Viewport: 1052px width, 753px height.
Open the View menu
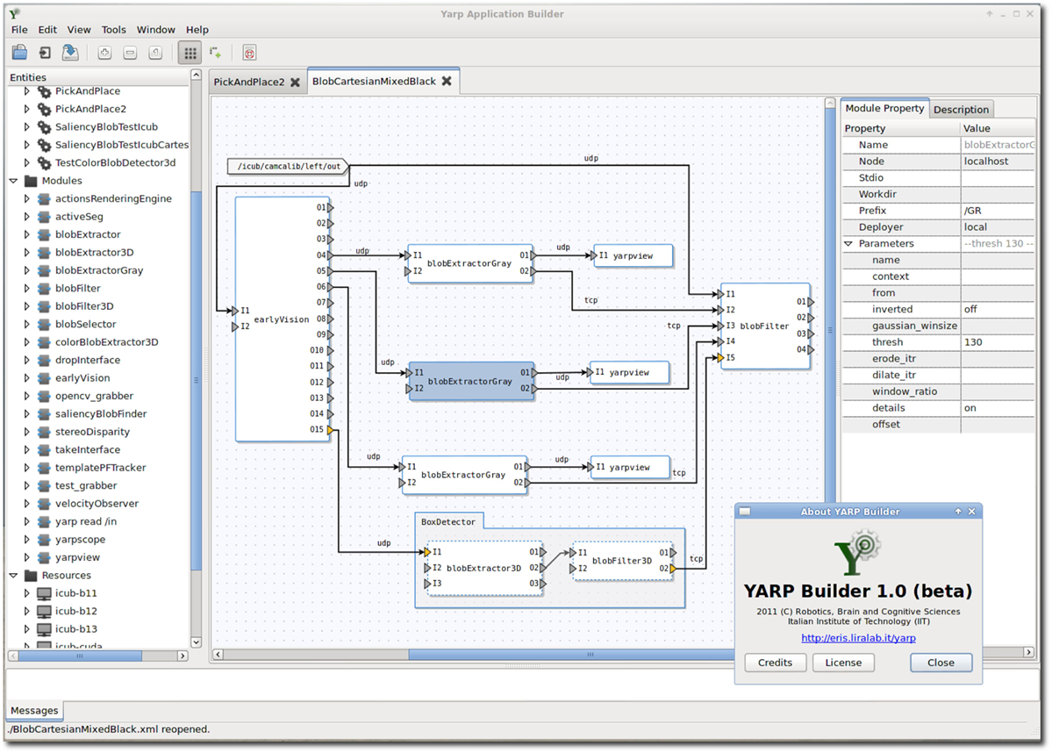(78, 30)
